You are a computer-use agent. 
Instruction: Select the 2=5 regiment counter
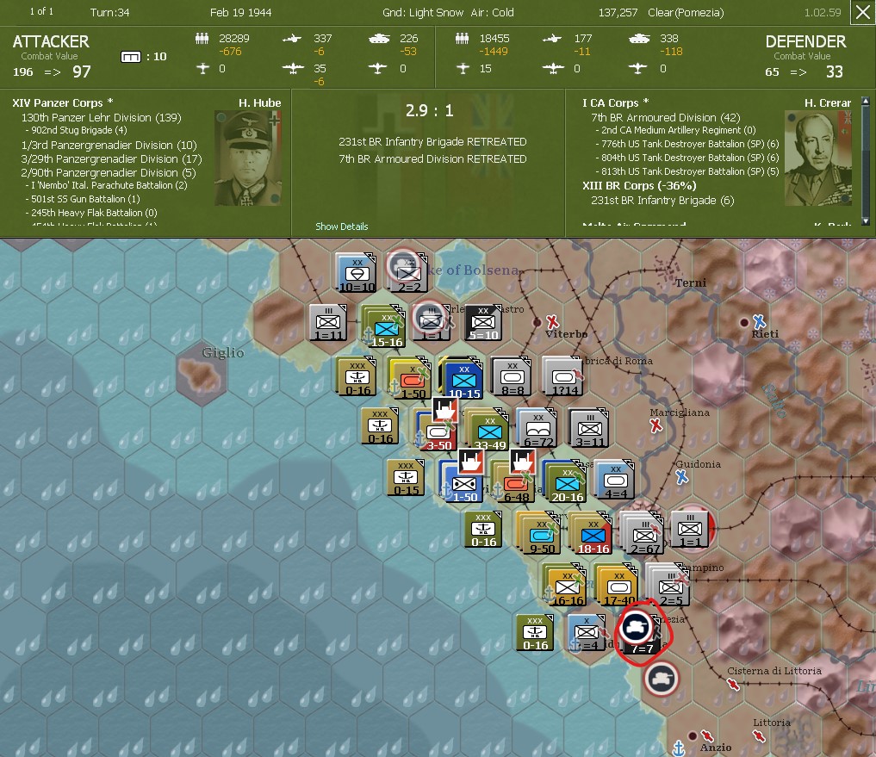tap(669, 585)
